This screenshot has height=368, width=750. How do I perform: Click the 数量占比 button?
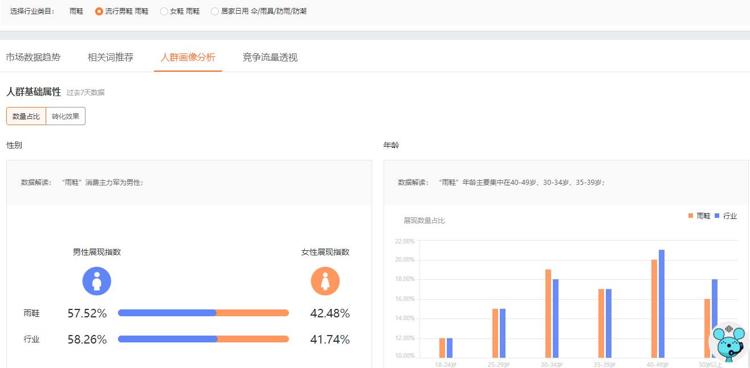click(25, 116)
